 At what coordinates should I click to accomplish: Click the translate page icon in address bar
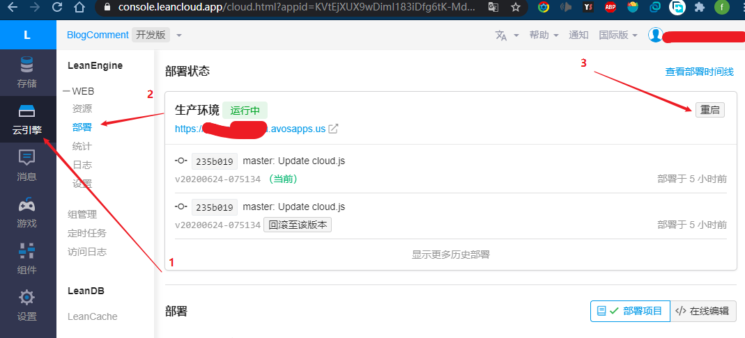click(493, 7)
